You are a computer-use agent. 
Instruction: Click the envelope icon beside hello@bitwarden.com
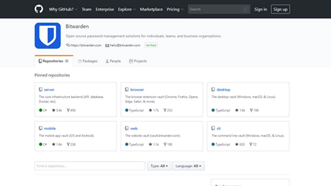pos(107,45)
